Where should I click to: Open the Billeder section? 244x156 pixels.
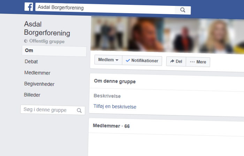(32, 95)
